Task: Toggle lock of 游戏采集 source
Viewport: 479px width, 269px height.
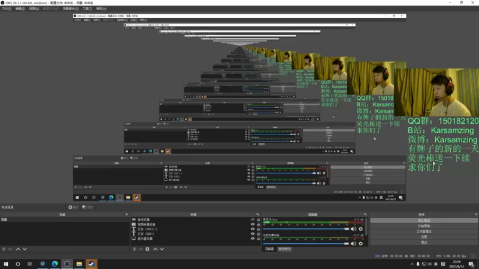Action: [x=259, y=219]
